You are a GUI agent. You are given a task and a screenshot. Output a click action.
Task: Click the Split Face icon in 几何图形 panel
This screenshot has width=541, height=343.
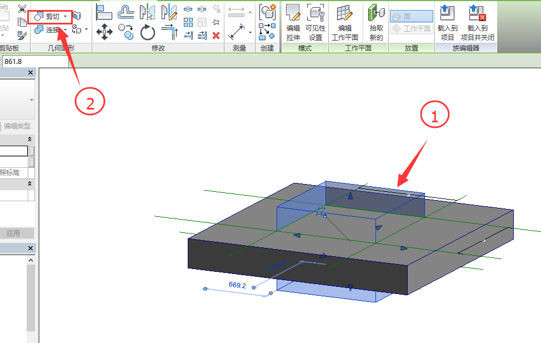(77, 16)
